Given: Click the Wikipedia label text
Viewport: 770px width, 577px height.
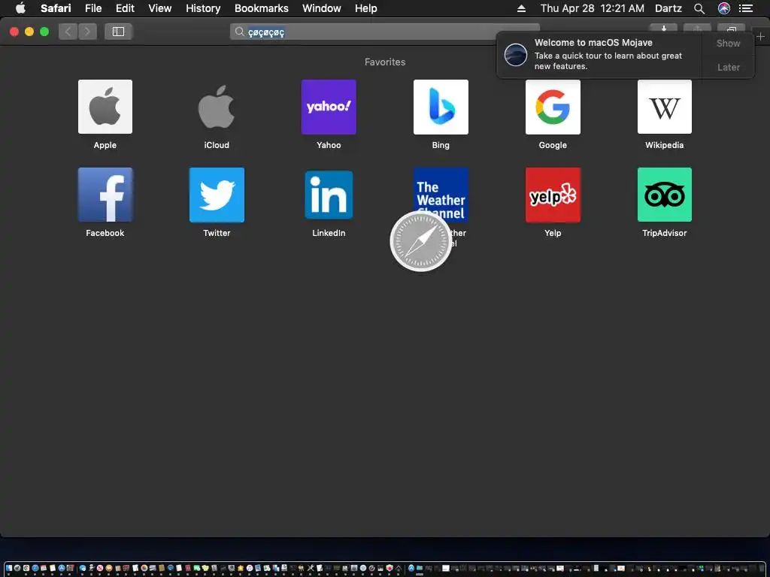Looking at the screenshot, I should coord(665,145).
